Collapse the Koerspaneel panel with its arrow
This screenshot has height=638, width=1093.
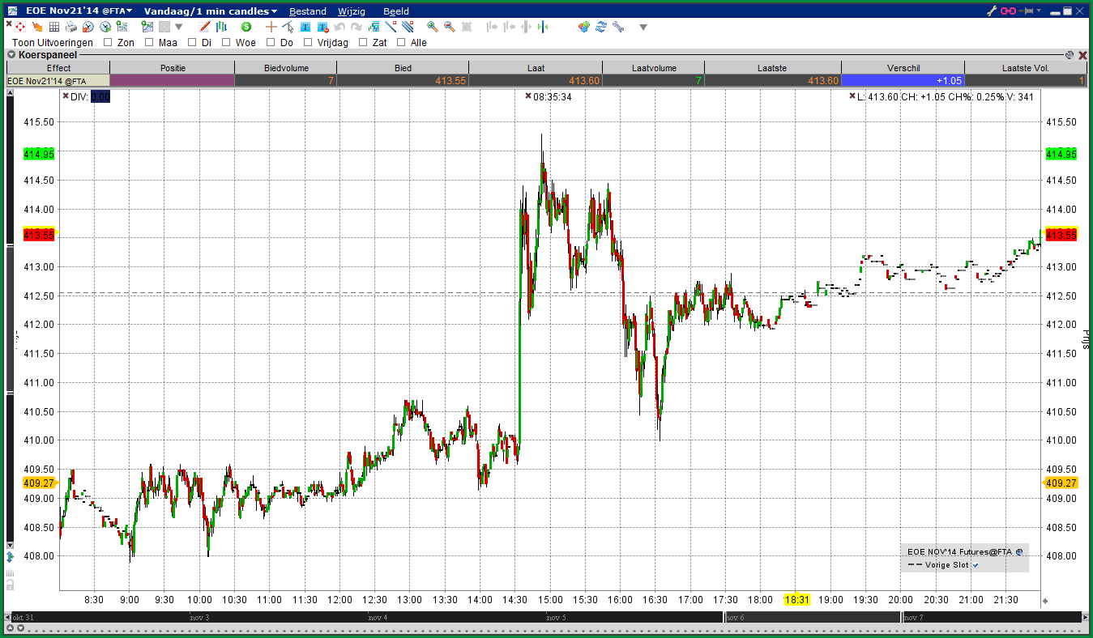point(11,55)
